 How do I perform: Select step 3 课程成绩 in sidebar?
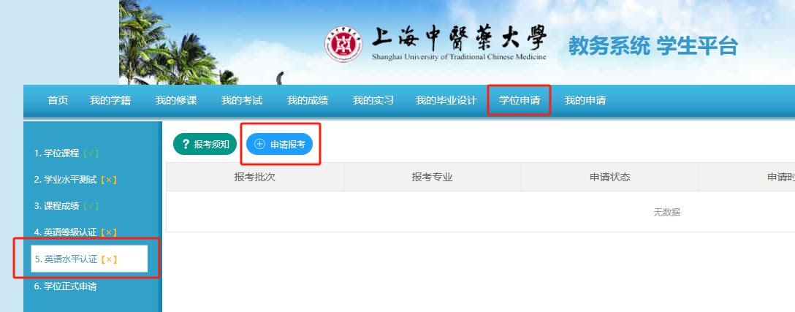(x=66, y=206)
